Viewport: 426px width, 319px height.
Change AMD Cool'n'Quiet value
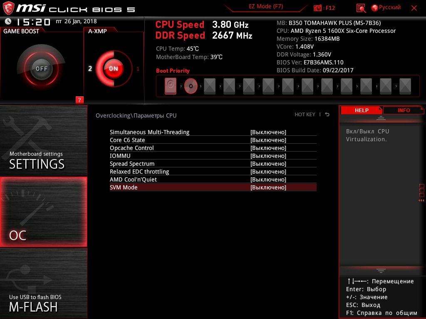pyautogui.click(x=268, y=179)
